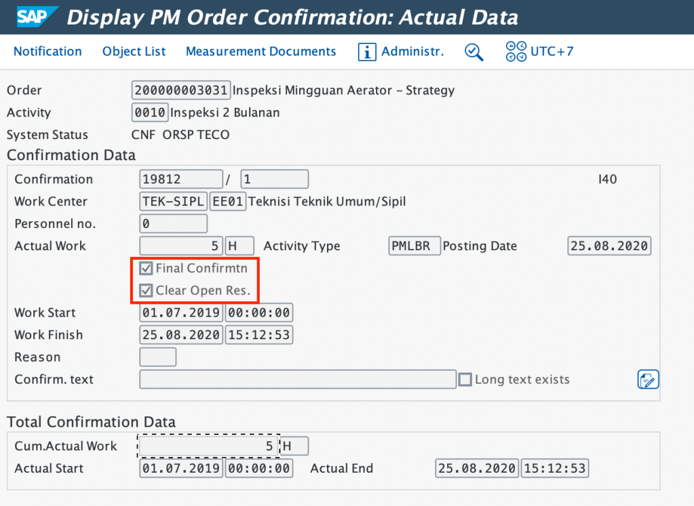Click the empty Reason field
The height and width of the screenshot is (506, 694).
coord(157,357)
